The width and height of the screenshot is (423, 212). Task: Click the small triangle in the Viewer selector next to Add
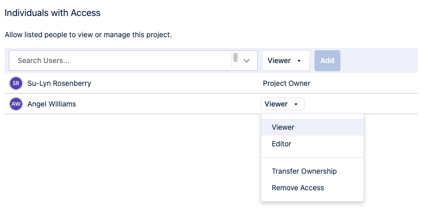299,61
